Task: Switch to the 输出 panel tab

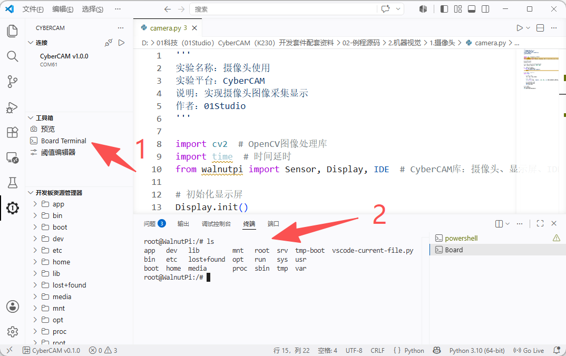Action: [x=183, y=224]
